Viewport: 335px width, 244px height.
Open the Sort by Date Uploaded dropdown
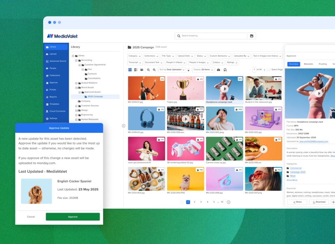click(171, 70)
